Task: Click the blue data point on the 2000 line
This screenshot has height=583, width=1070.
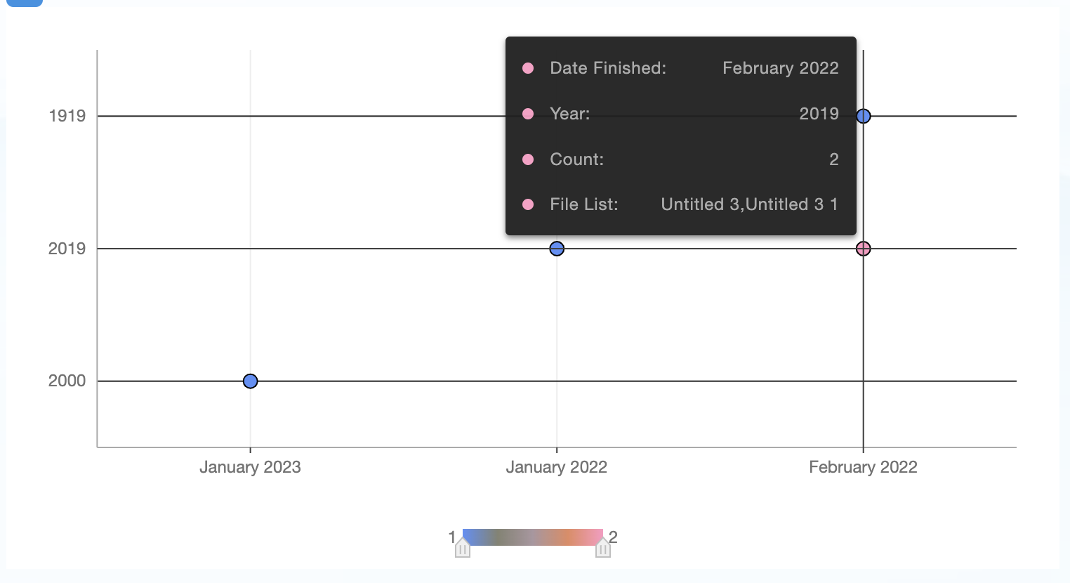Action: tap(250, 381)
